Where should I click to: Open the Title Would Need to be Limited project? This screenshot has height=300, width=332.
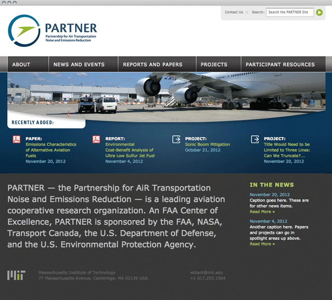pyautogui.click(x=287, y=150)
